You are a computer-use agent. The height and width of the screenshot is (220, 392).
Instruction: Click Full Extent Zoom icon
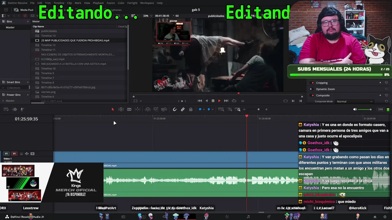(221, 109)
